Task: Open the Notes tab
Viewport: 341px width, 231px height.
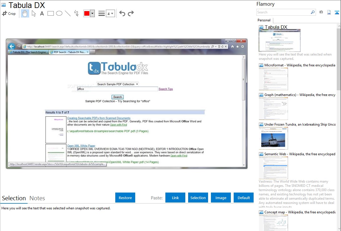Action: point(37,198)
